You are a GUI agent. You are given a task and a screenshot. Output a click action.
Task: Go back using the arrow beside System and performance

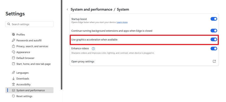[67, 10]
